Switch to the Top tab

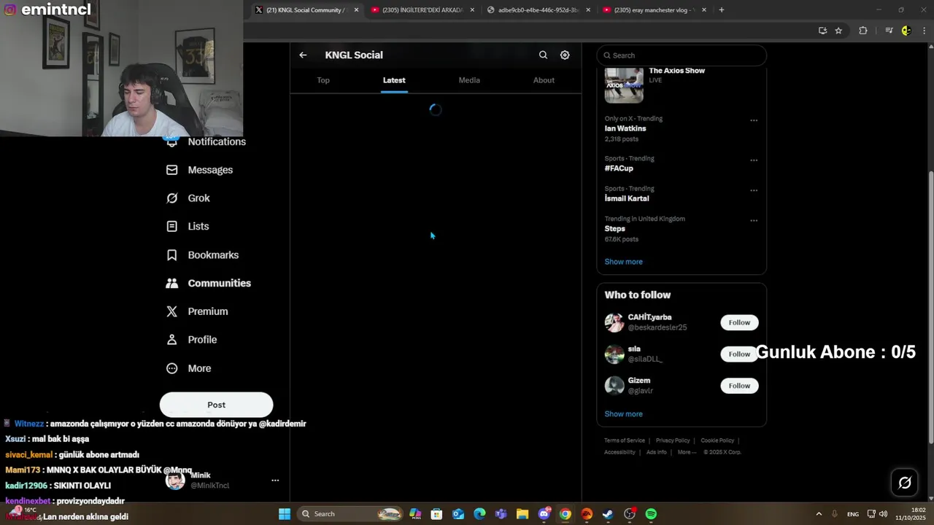(x=323, y=80)
